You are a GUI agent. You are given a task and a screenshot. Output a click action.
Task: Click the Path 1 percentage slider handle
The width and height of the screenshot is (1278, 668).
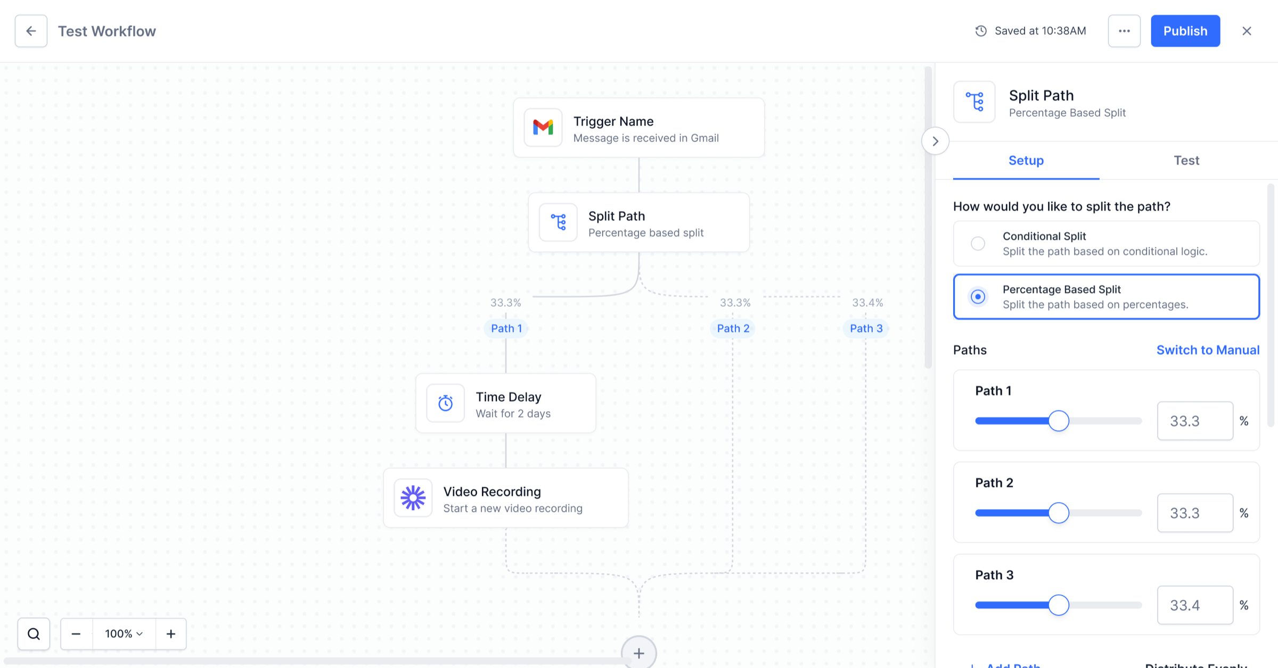pyautogui.click(x=1059, y=421)
